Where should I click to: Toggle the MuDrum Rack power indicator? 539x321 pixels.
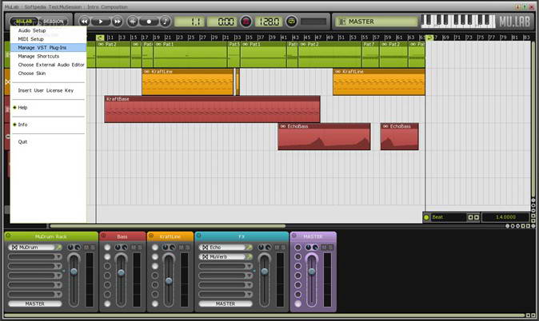point(9,236)
